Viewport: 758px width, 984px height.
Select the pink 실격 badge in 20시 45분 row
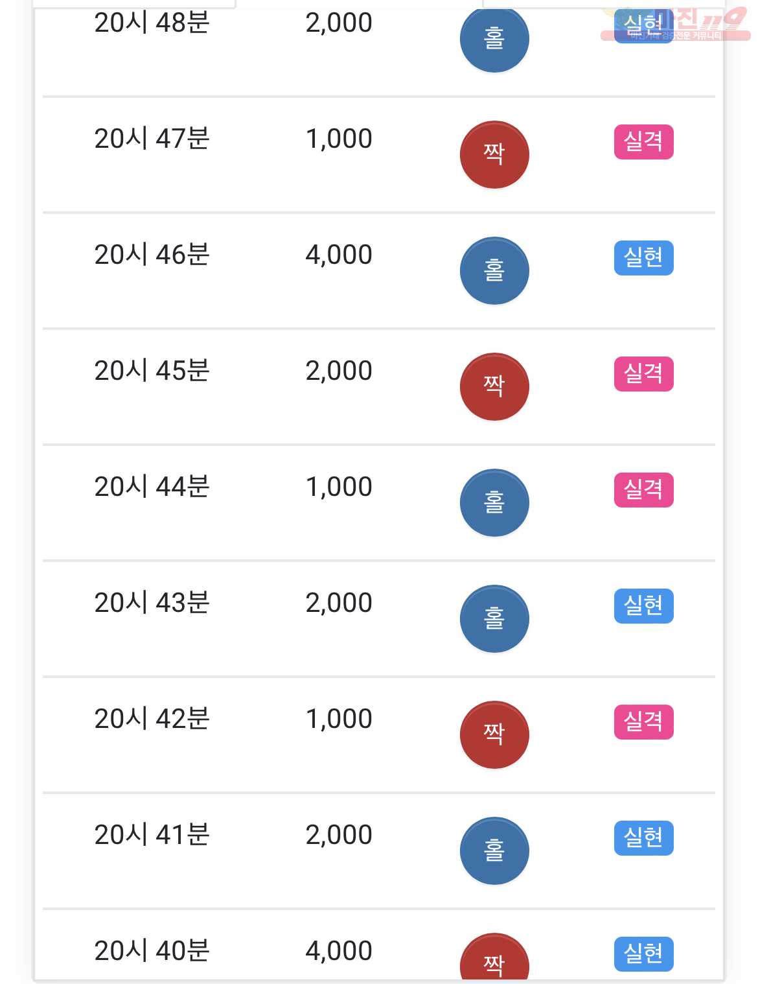[x=644, y=374]
